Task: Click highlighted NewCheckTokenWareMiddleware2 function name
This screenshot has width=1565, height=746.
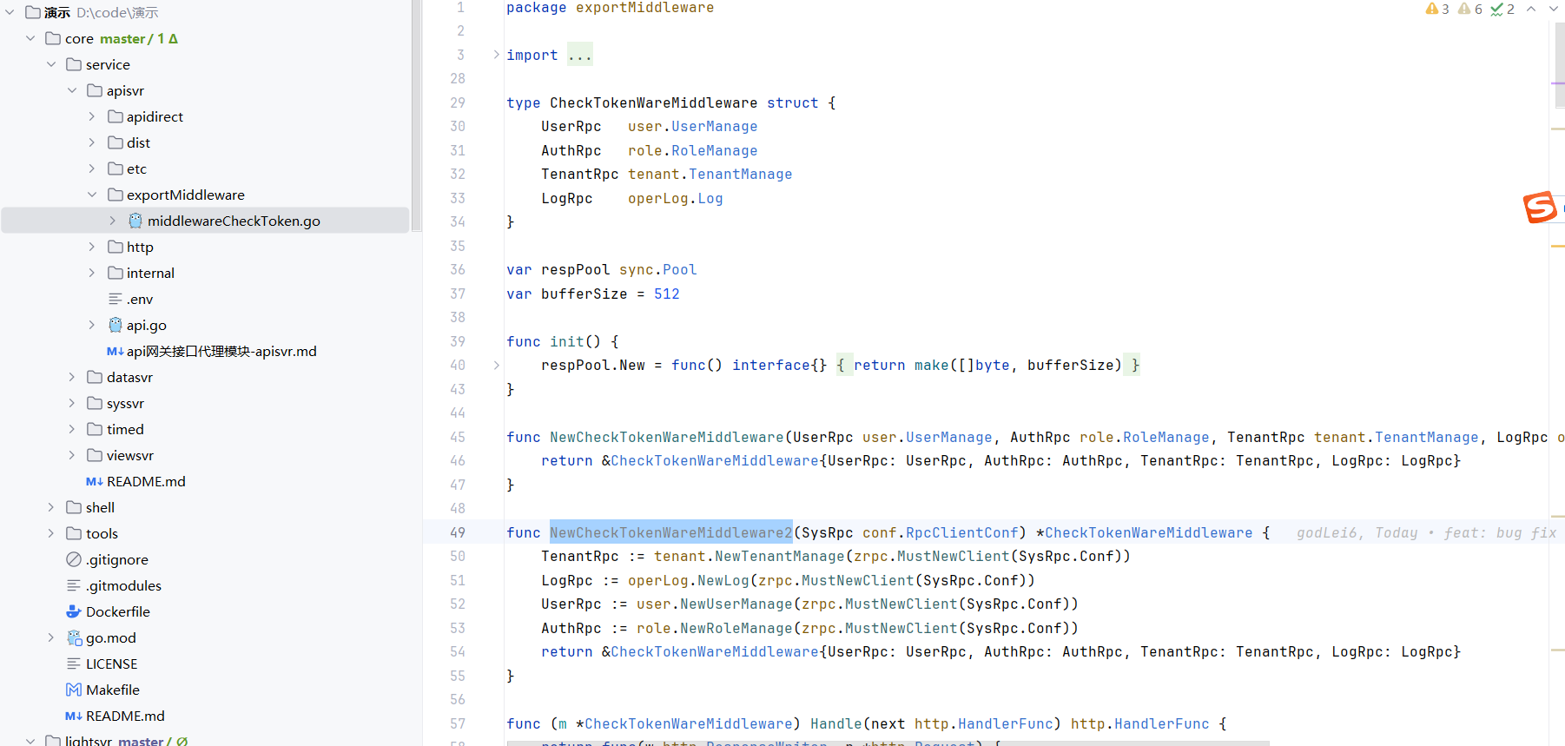Action: pyautogui.click(x=670, y=532)
